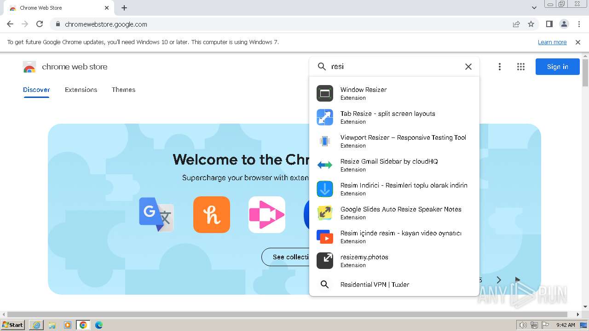Open the three-dot store options menu
Screen dimensions: 589x331
click(x=500, y=67)
